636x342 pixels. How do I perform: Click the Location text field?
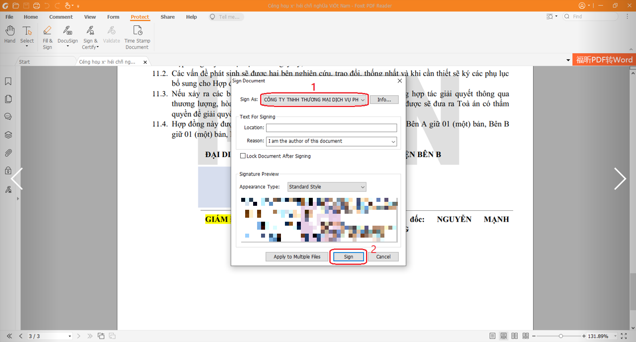tap(331, 128)
